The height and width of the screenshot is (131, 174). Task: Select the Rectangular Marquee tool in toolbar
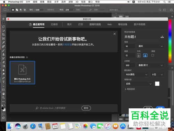[x=3, y=23]
